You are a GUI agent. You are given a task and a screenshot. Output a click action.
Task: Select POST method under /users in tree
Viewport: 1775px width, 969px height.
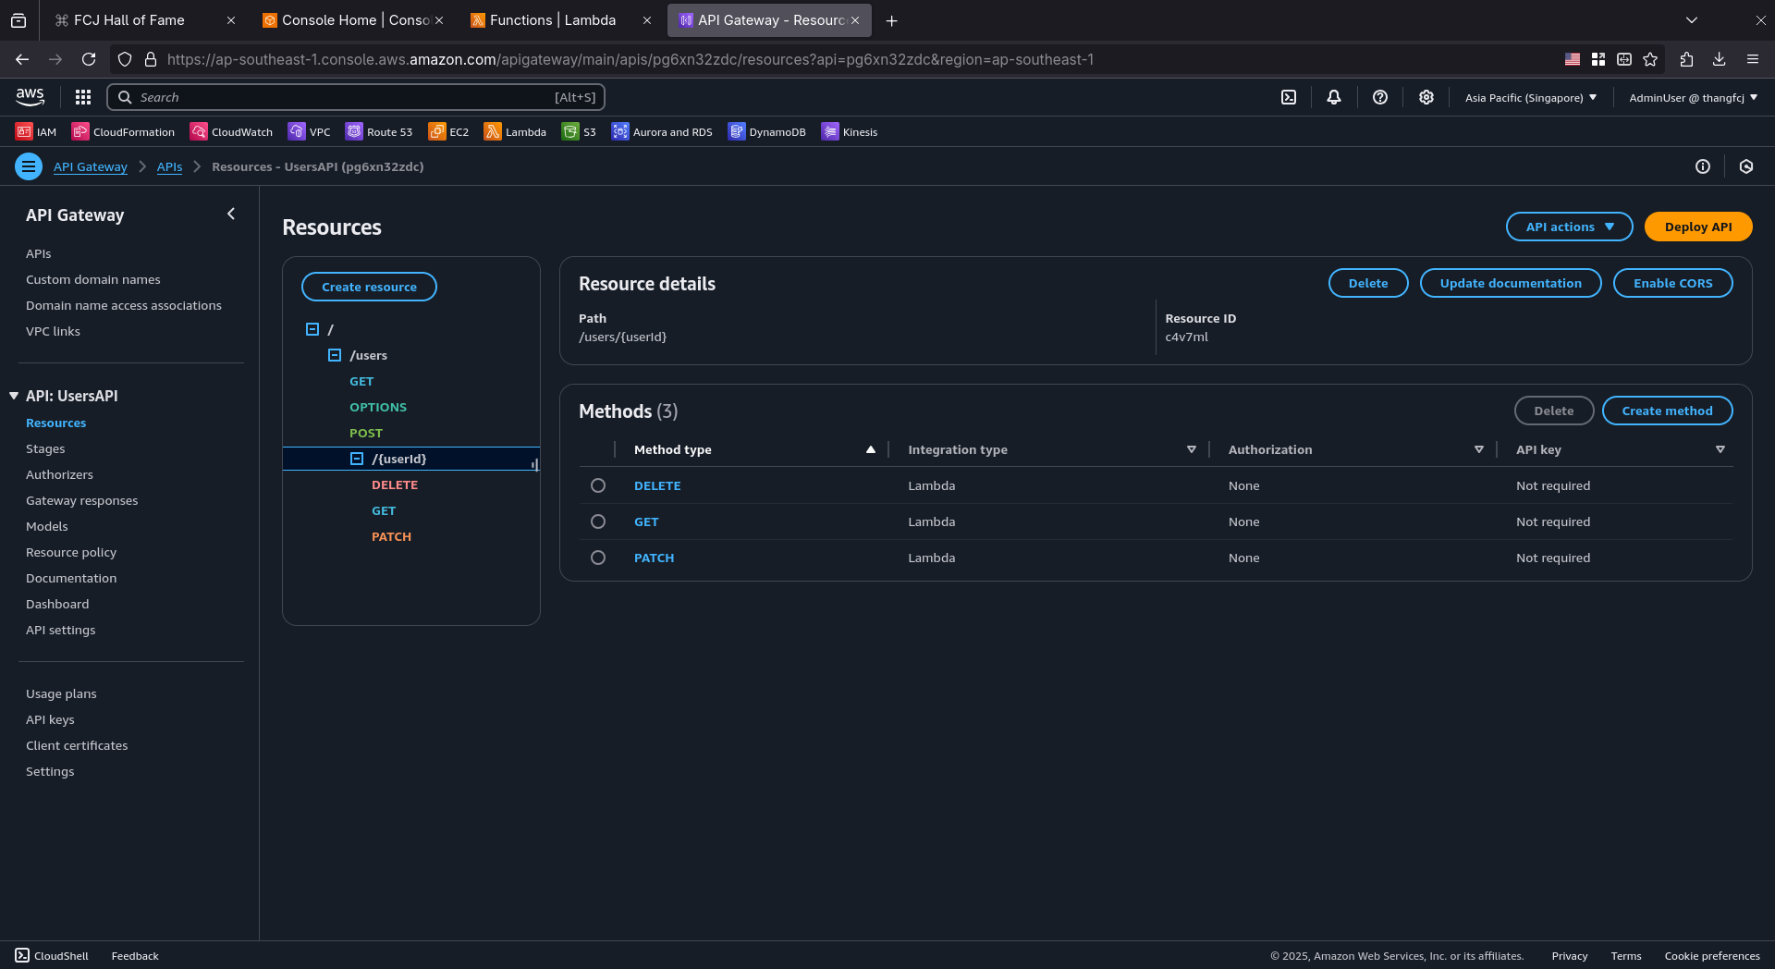coord(366,433)
